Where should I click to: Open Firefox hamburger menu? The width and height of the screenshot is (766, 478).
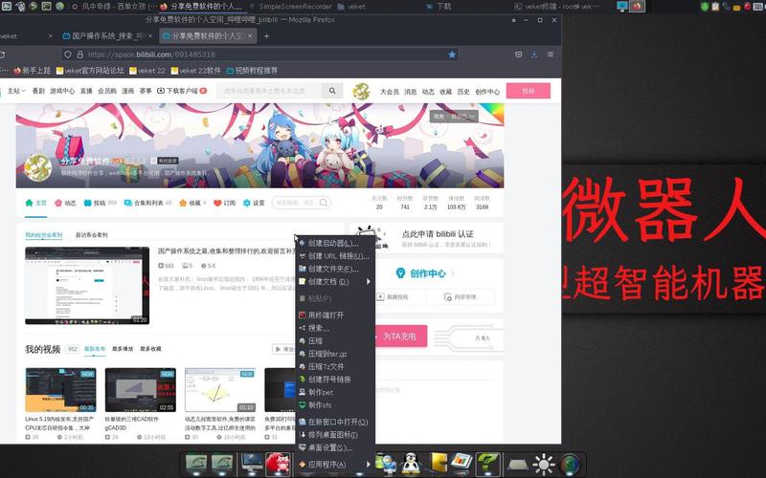[x=551, y=54]
